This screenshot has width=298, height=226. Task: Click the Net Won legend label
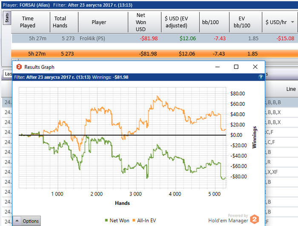point(119,220)
